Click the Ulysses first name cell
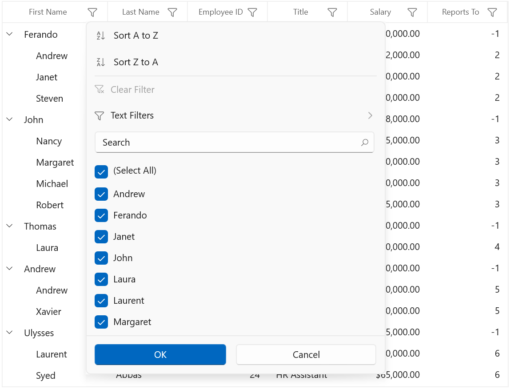The image size is (510, 389). coord(39,333)
